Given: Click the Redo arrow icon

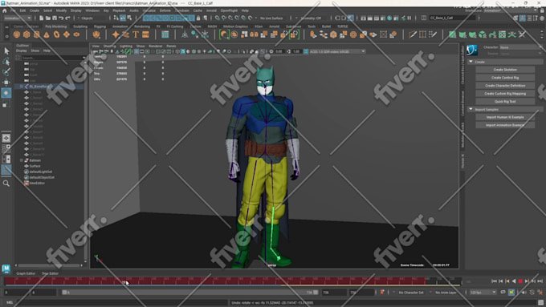Looking at the screenshot, I should pyautogui.click(x=67, y=18).
